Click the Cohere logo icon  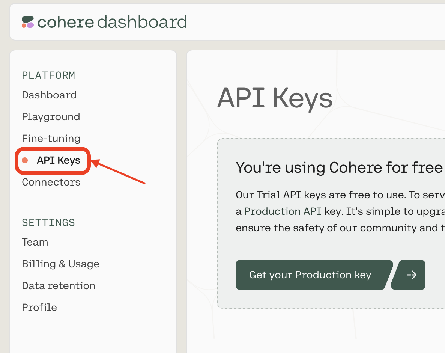point(28,22)
